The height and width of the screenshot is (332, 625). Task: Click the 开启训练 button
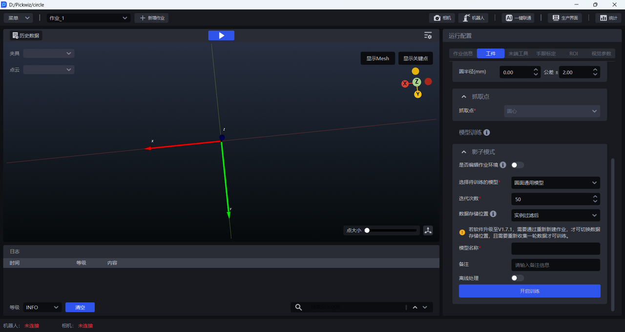pos(529,291)
